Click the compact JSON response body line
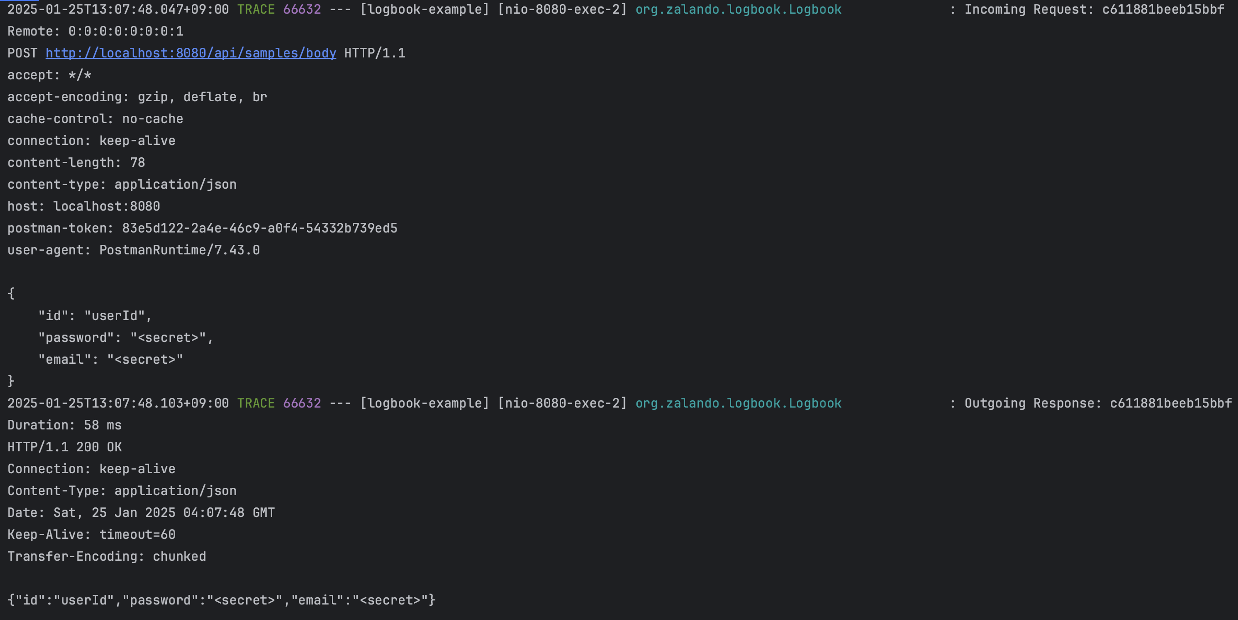The width and height of the screenshot is (1238, 620). [x=221, y=600]
